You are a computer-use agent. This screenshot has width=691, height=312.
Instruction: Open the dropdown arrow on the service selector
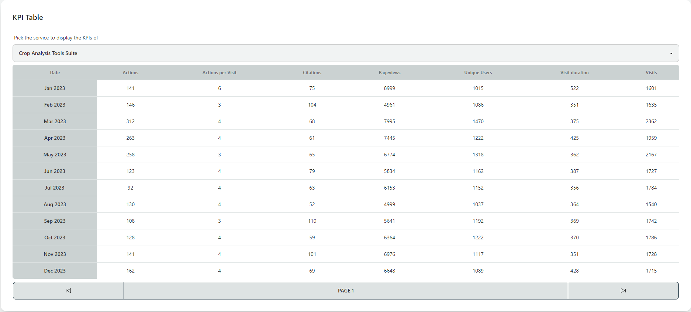coord(671,53)
